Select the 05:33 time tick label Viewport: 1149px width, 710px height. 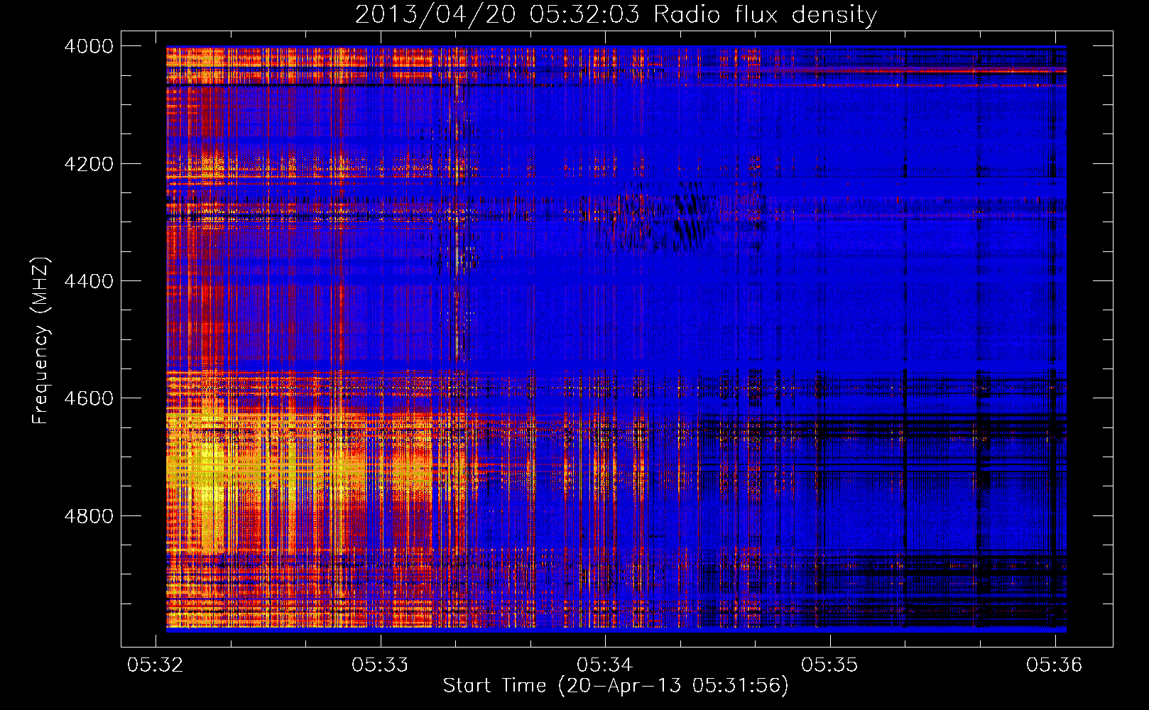click(380, 665)
